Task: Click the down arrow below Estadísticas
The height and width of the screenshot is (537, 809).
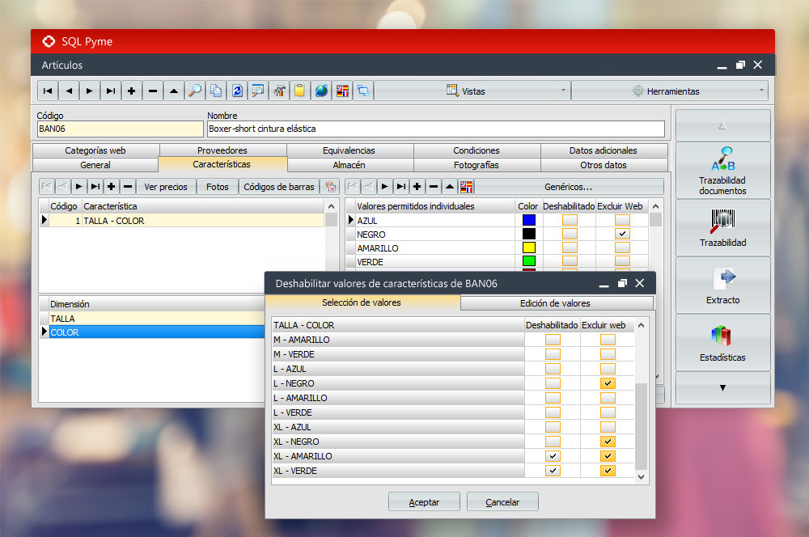Action: tap(722, 388)
